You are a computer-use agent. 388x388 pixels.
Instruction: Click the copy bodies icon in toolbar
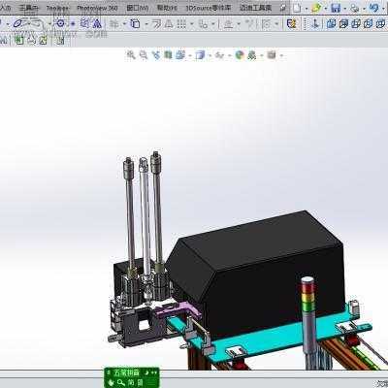pos(135,23)
